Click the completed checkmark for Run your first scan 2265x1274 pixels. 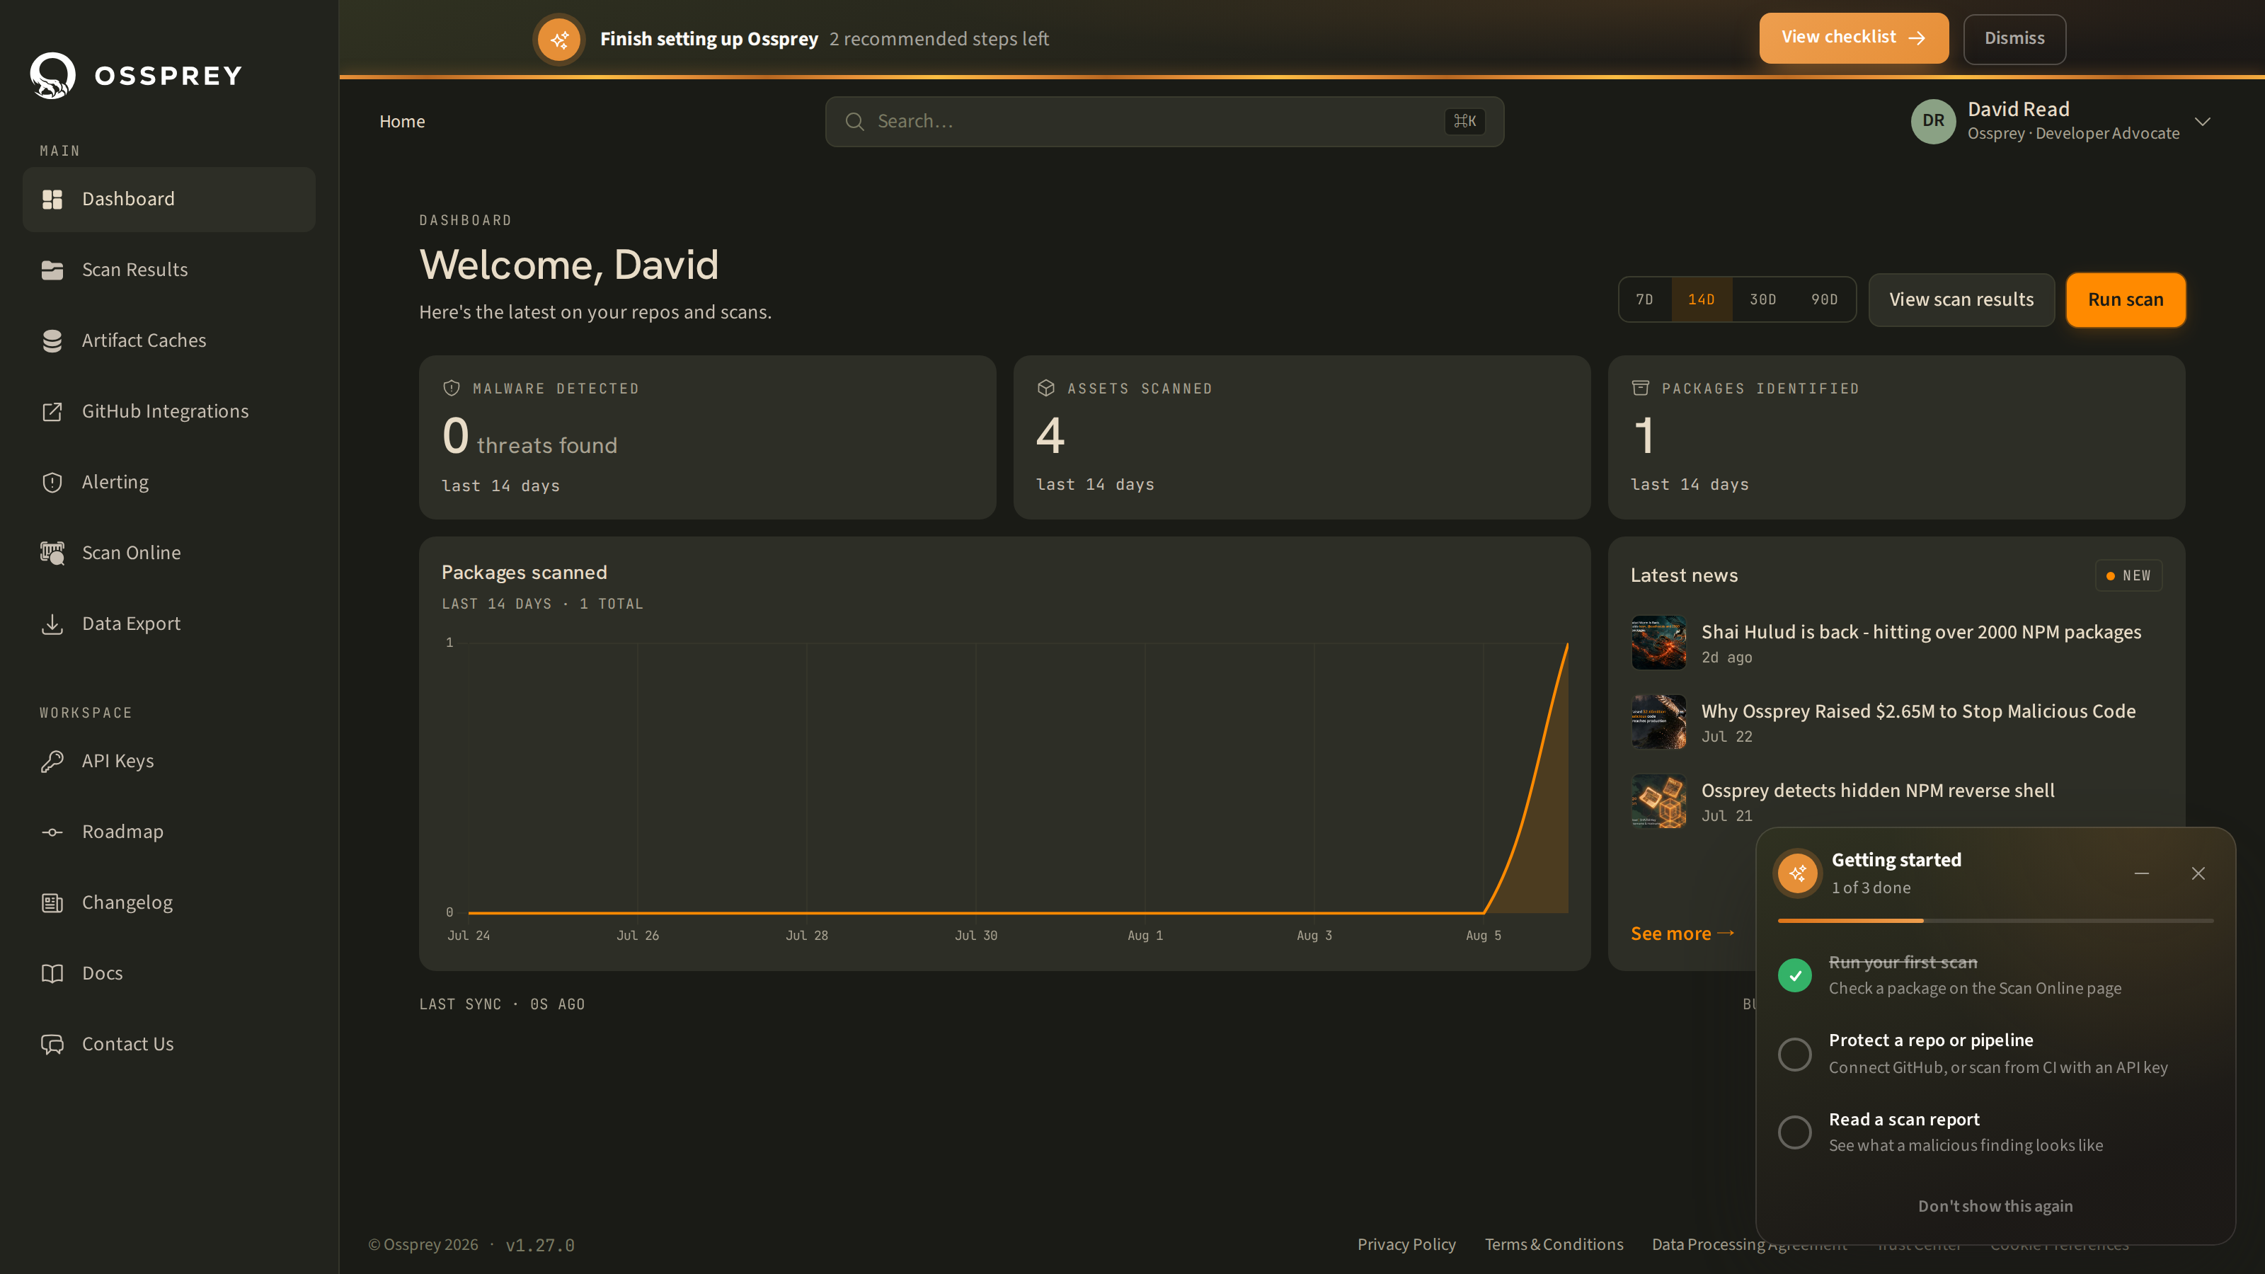coord(1794,975)
